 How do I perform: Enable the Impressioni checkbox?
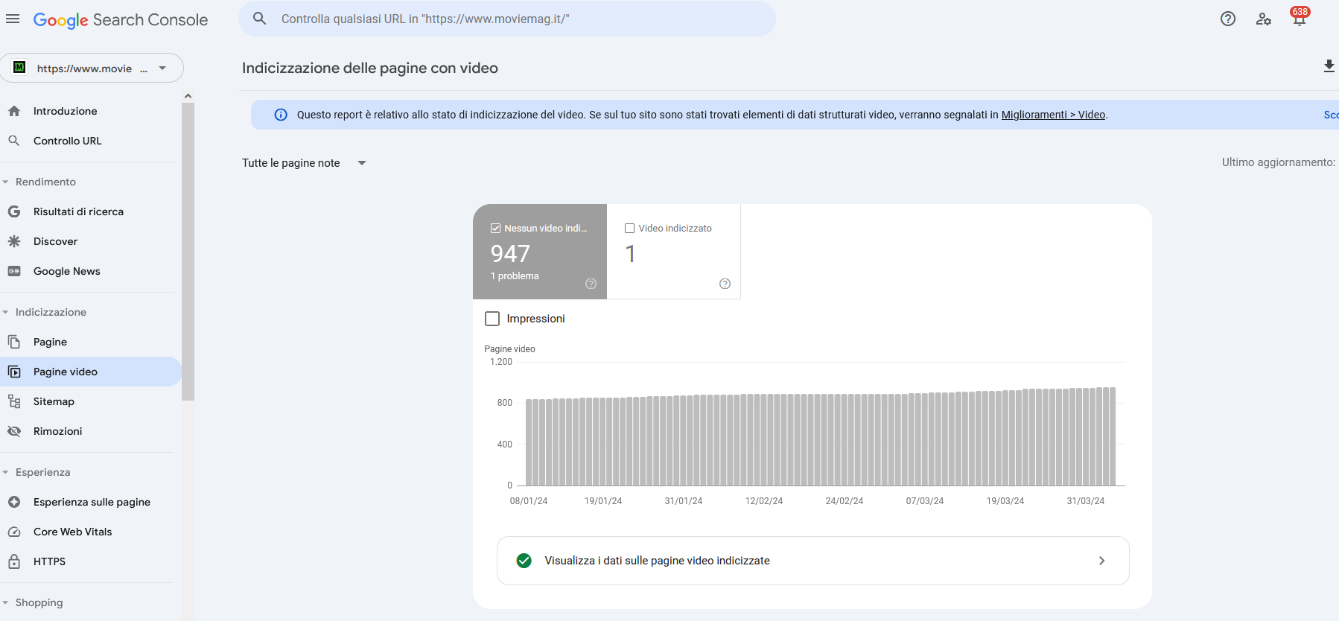click(x=492, y=319)
